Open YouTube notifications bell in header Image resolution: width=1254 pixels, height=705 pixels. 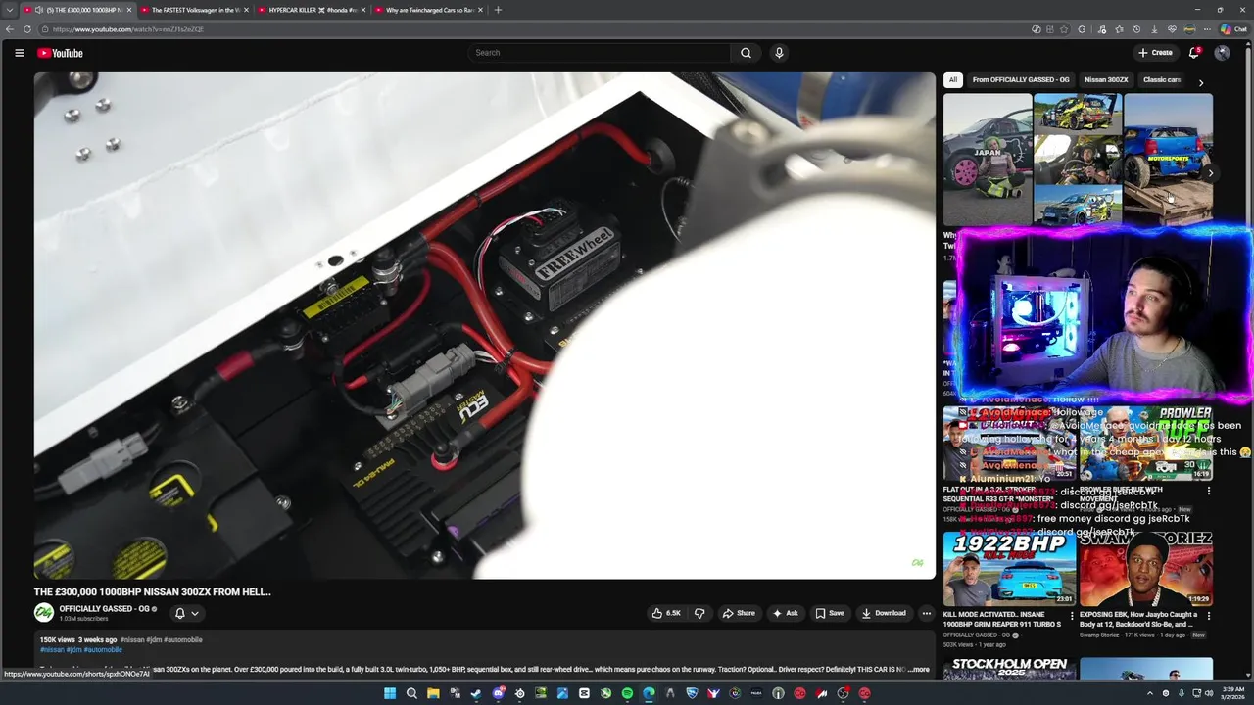coord(1193,53)
